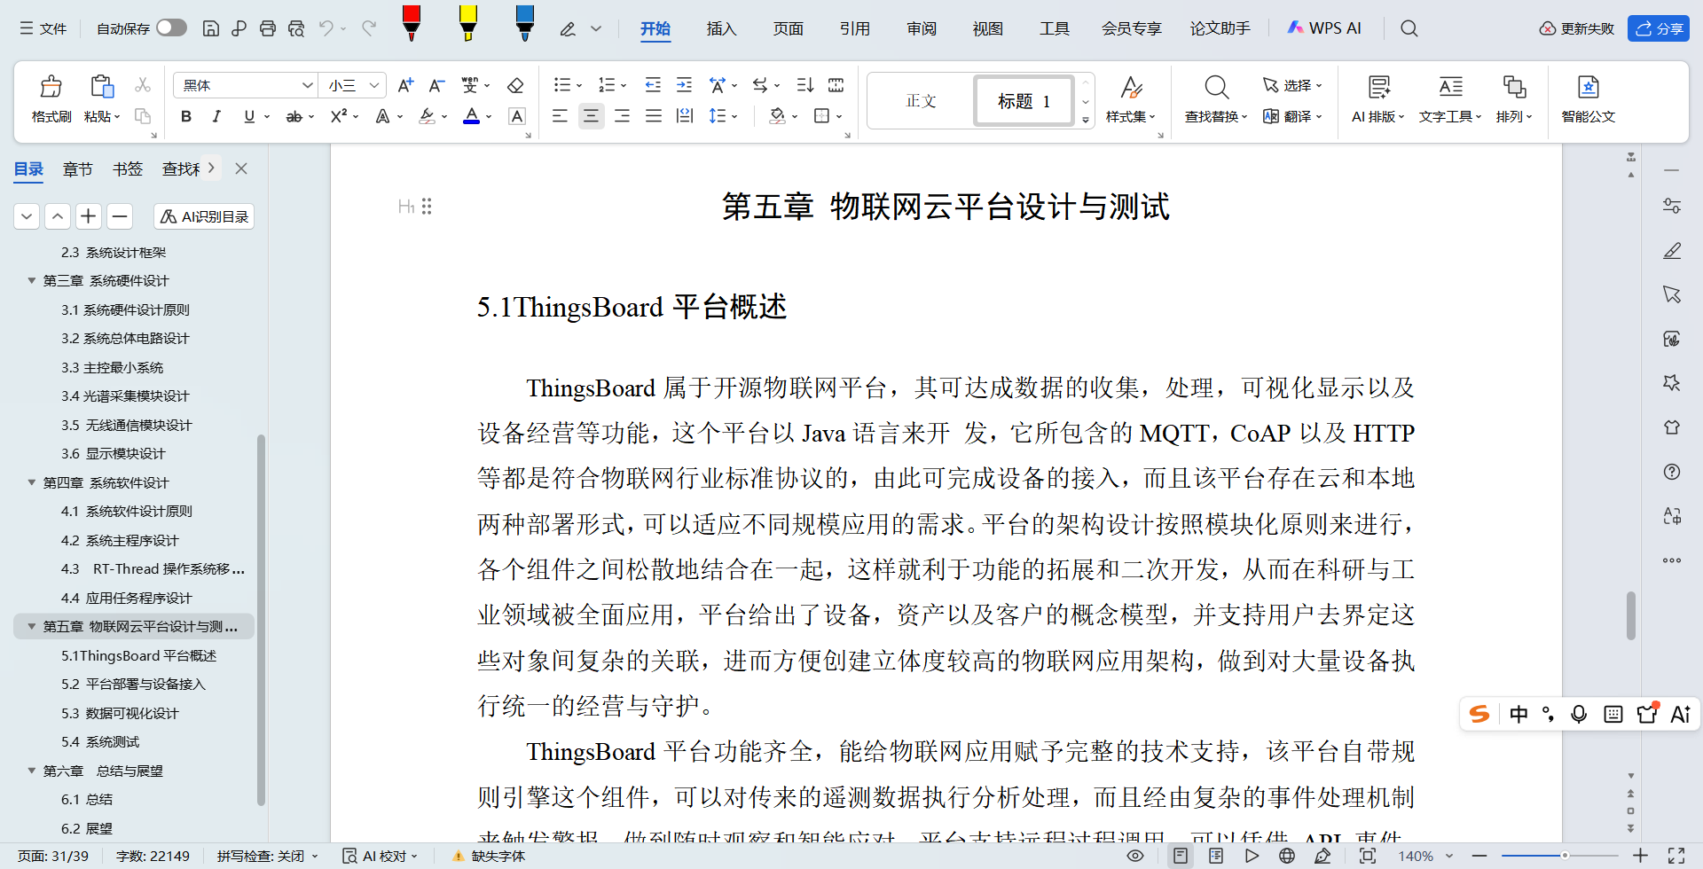
Task: Switch to the 页面 ribbon tab
Action: point(788,28)
